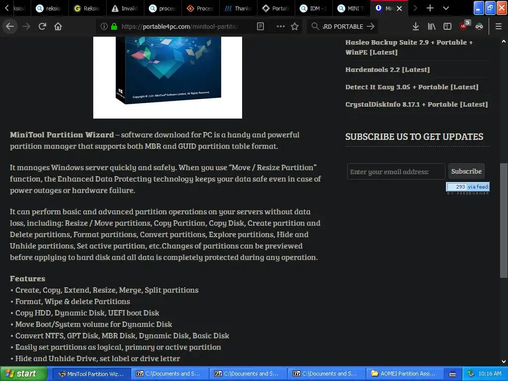Click the system tray network icon
This screenshot has width=508, height=381.
(x=471, y=374)
